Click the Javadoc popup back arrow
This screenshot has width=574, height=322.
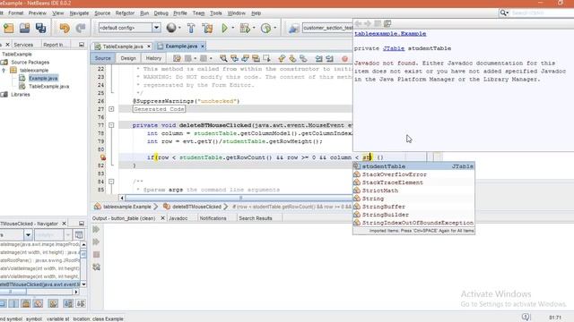click(x=359, y=24)
